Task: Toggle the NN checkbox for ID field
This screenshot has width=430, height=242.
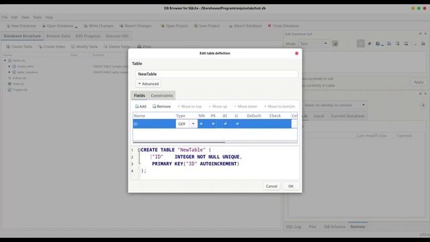Action: [x=202, y=124]
